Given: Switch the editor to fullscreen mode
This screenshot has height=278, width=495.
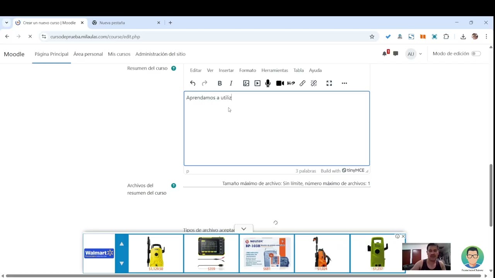Looking at the screenshot, I should pyautogui.click(x=329, y=83).
